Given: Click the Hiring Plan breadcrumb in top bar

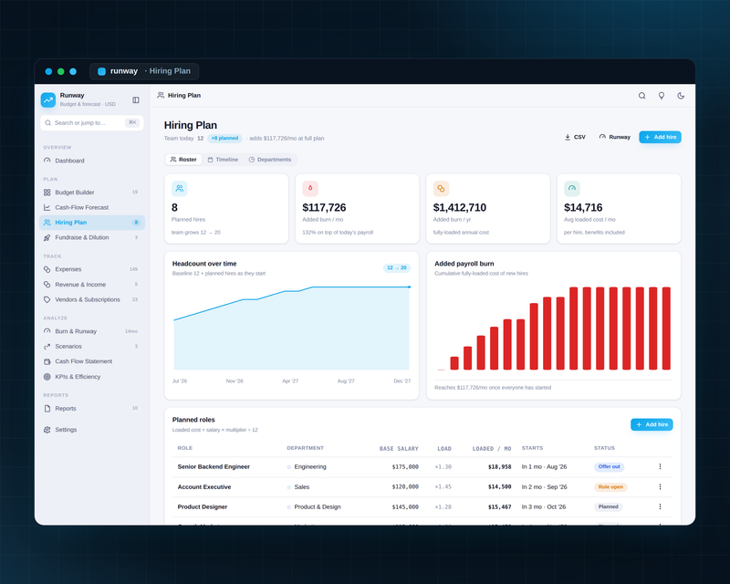Looking at the screenshot, I should coord(179,96).
